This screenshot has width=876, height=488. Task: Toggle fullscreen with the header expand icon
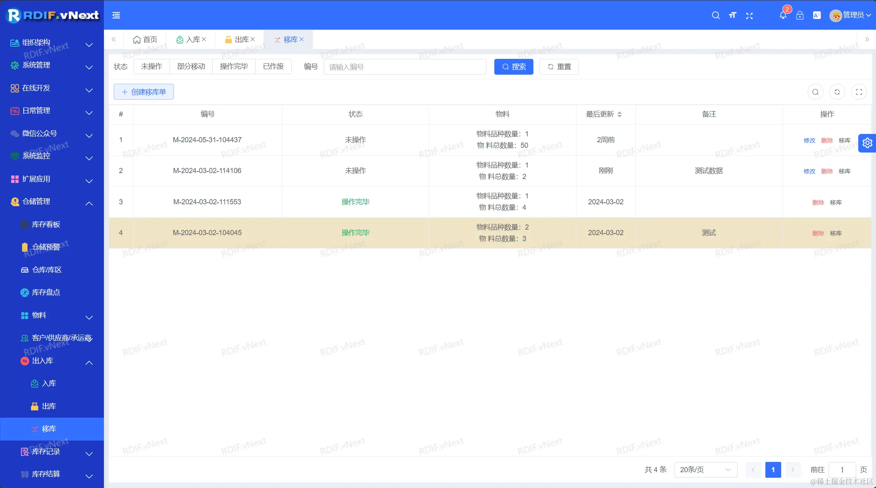click(749, 15)
